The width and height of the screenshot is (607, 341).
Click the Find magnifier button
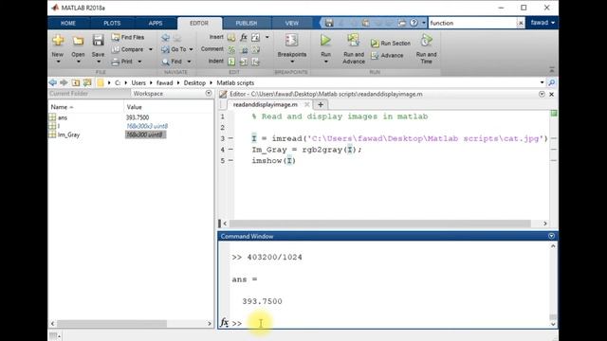tap(172, 62)
